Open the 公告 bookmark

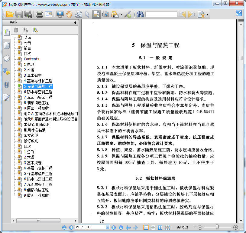click(x=28, y=43)
